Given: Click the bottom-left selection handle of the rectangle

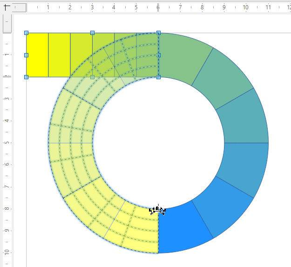Looking at the screenshot, I should tap(27, 77).
